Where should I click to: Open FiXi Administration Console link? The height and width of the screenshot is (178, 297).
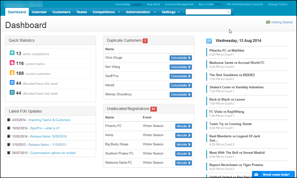point(244,4)
